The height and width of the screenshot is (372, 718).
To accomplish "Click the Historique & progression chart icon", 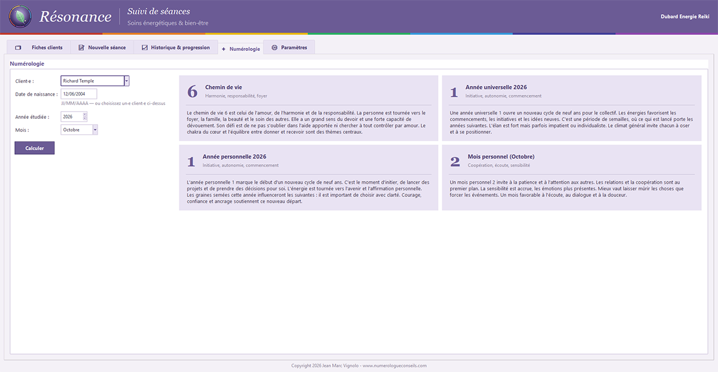I will tap(145, 48).
